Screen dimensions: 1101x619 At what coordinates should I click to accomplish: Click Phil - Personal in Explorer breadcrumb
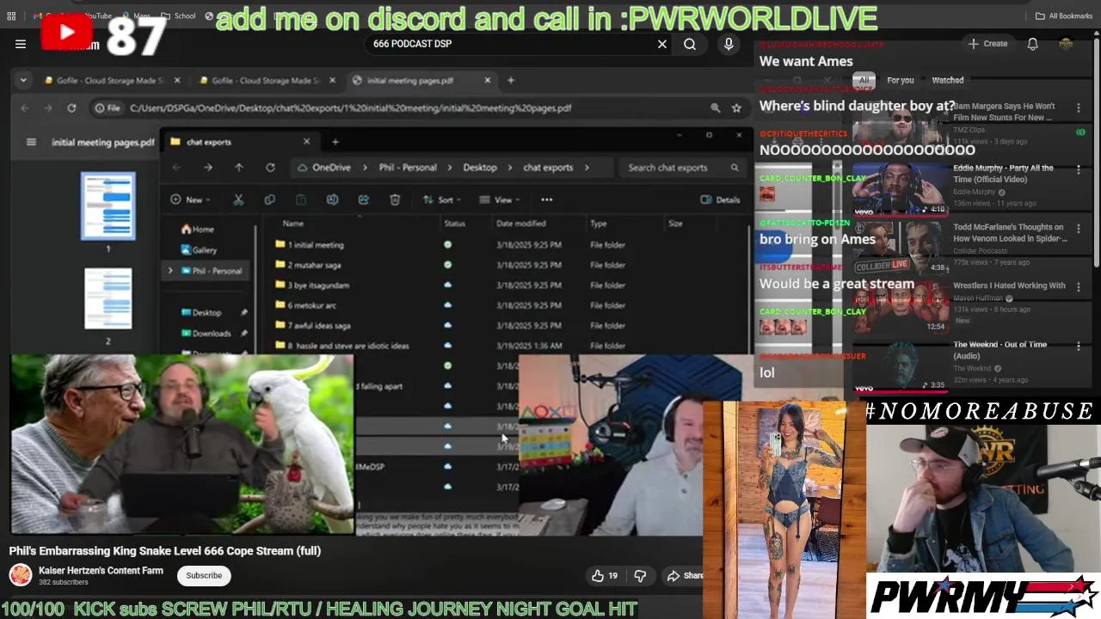408,168
